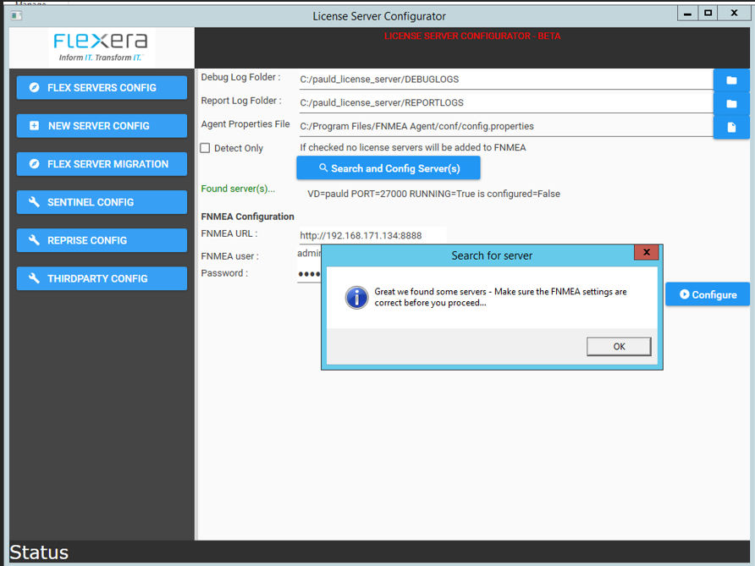755x566 pixels.
Task: Open Sentinel Config page
Action: click(102, 202)
